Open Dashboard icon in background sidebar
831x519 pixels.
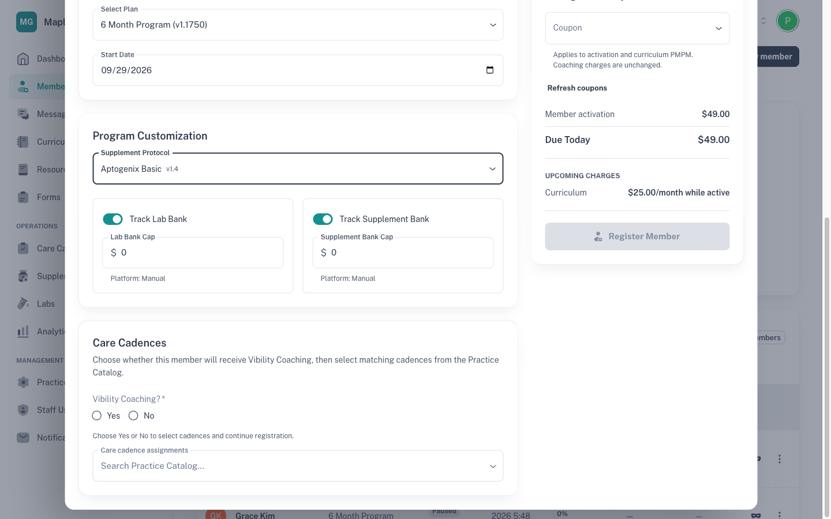click(x=23, y=59)
